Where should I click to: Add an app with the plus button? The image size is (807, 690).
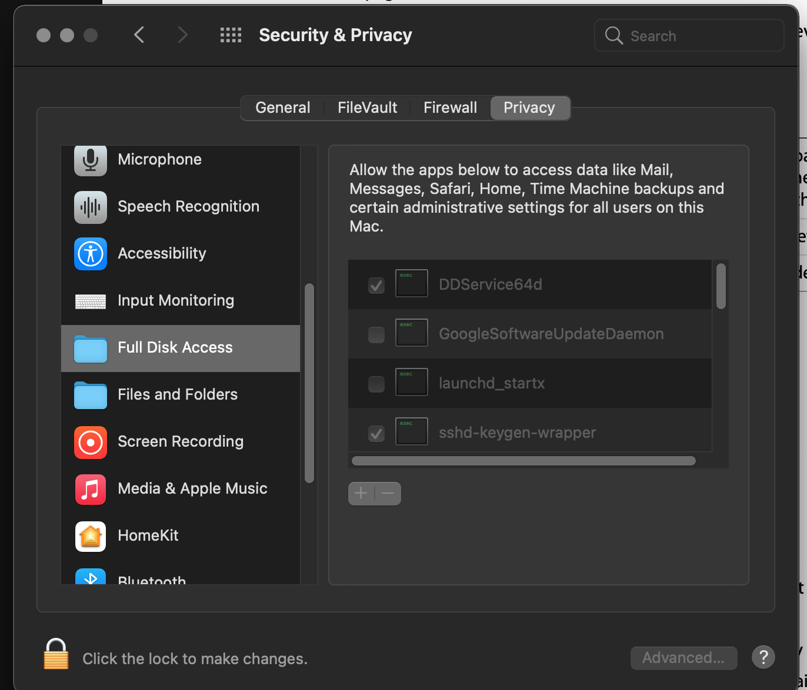click(361, 494)
